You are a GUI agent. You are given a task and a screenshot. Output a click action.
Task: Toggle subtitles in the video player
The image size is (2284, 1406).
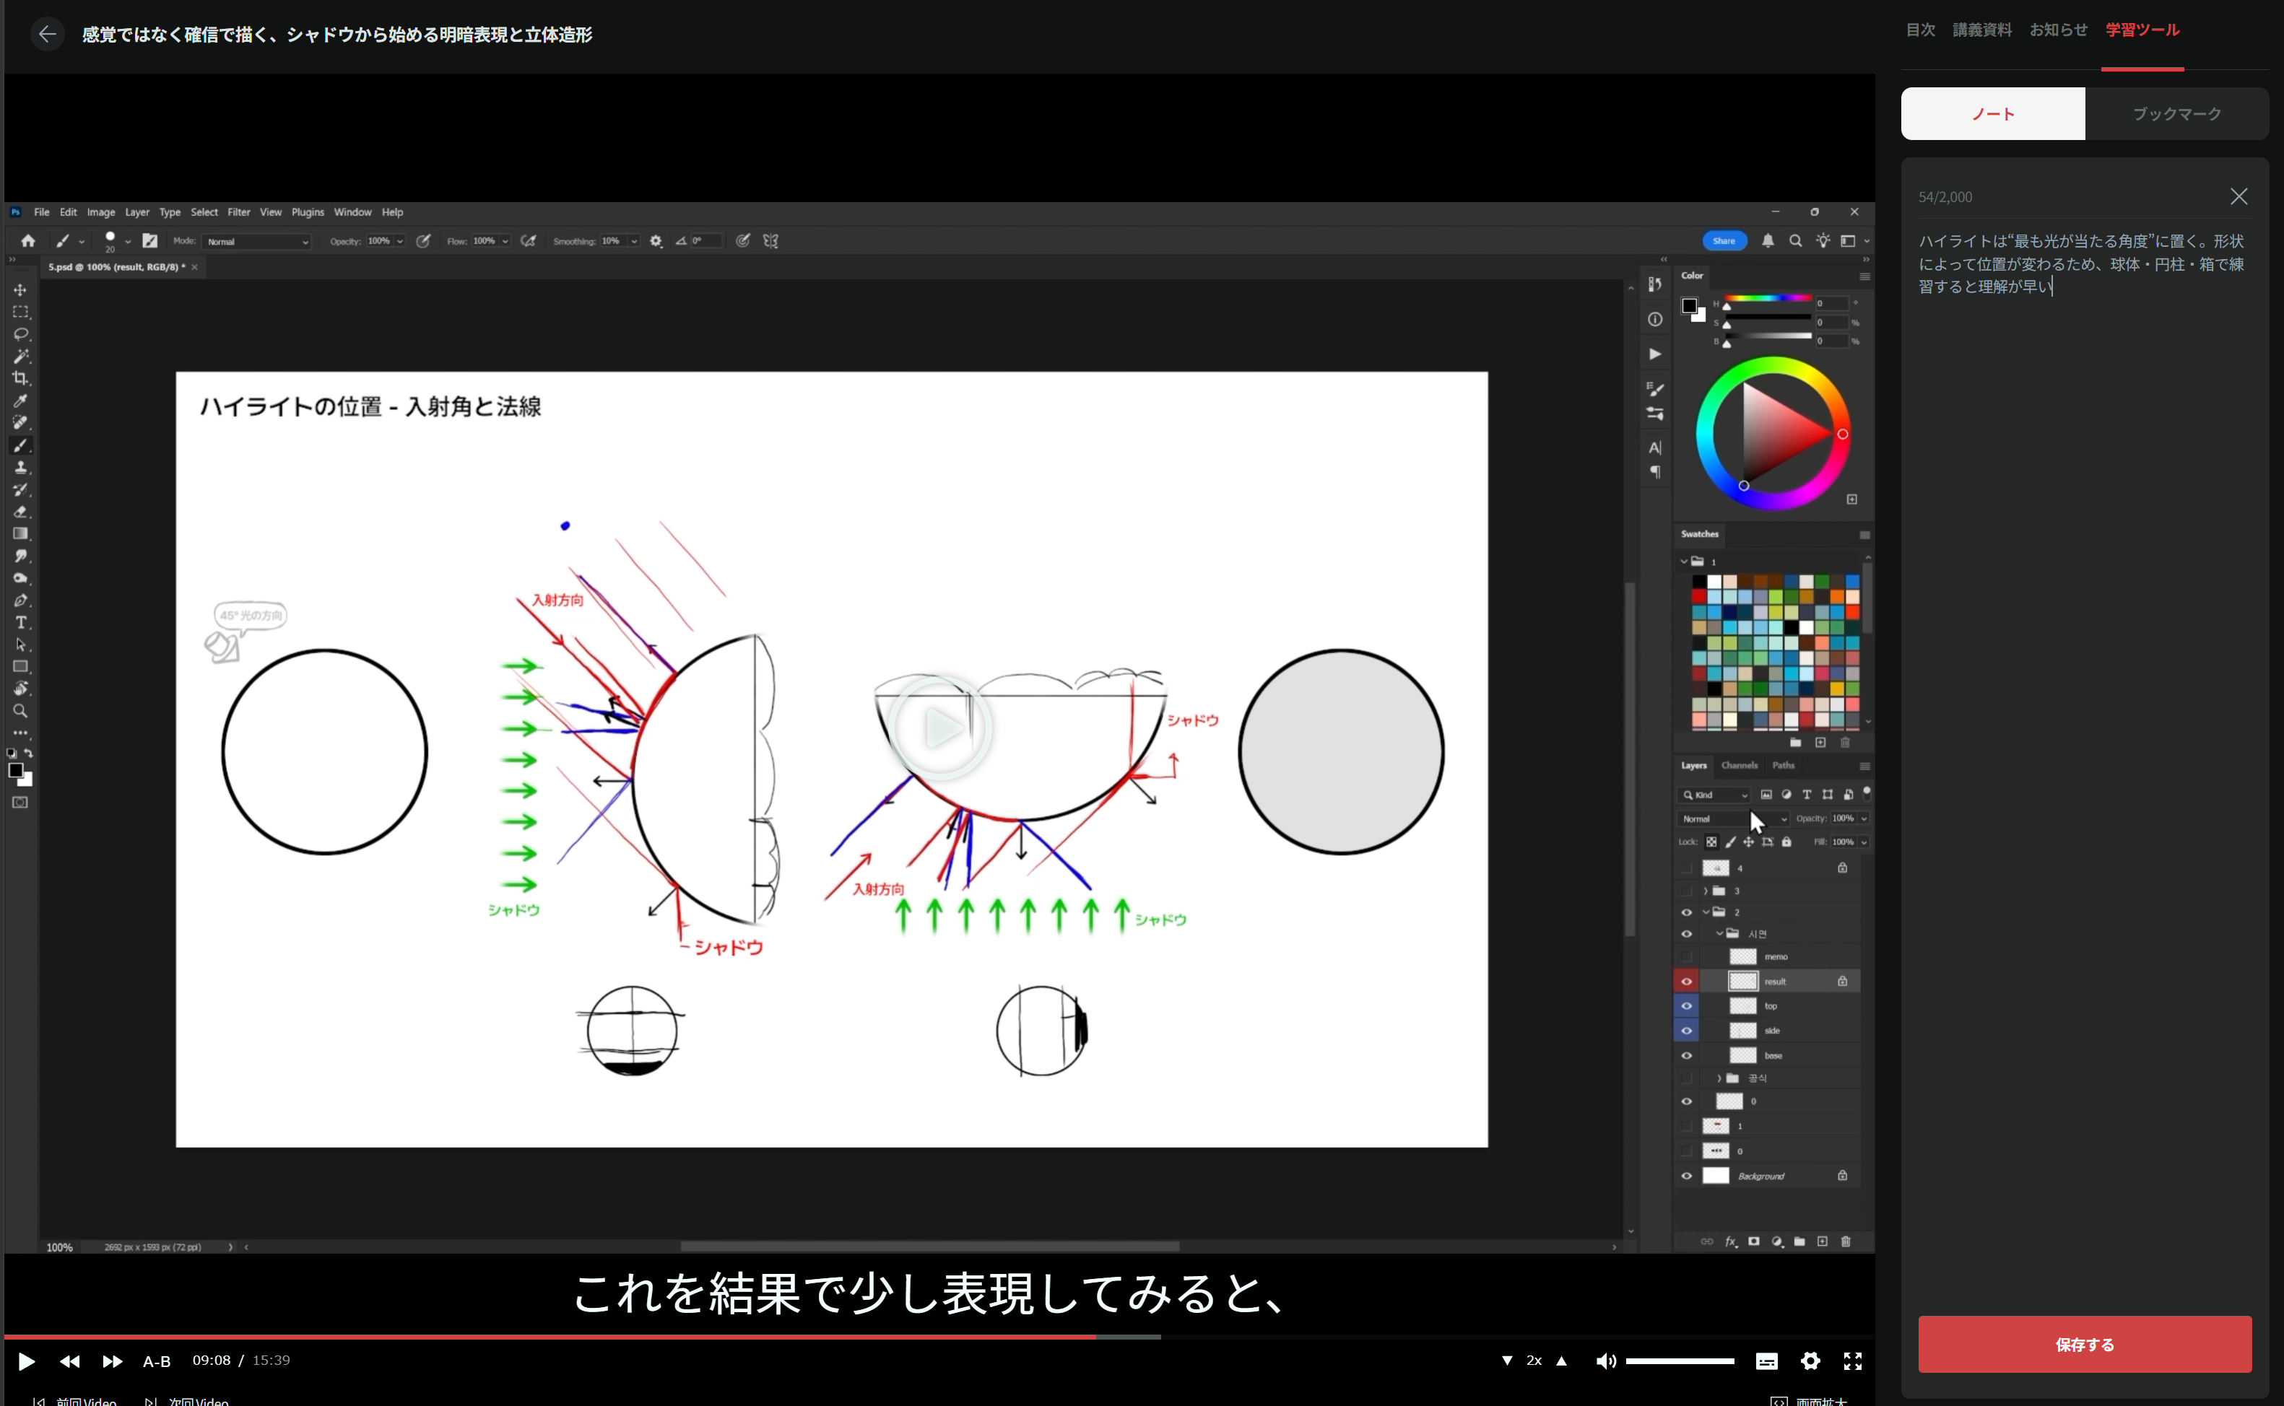point(1767,1361)
